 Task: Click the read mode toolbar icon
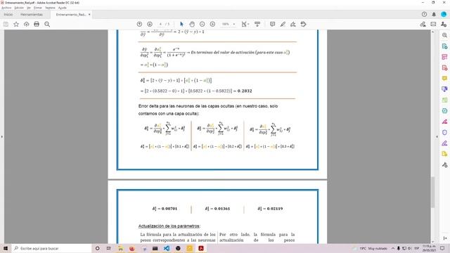point(257,24)
